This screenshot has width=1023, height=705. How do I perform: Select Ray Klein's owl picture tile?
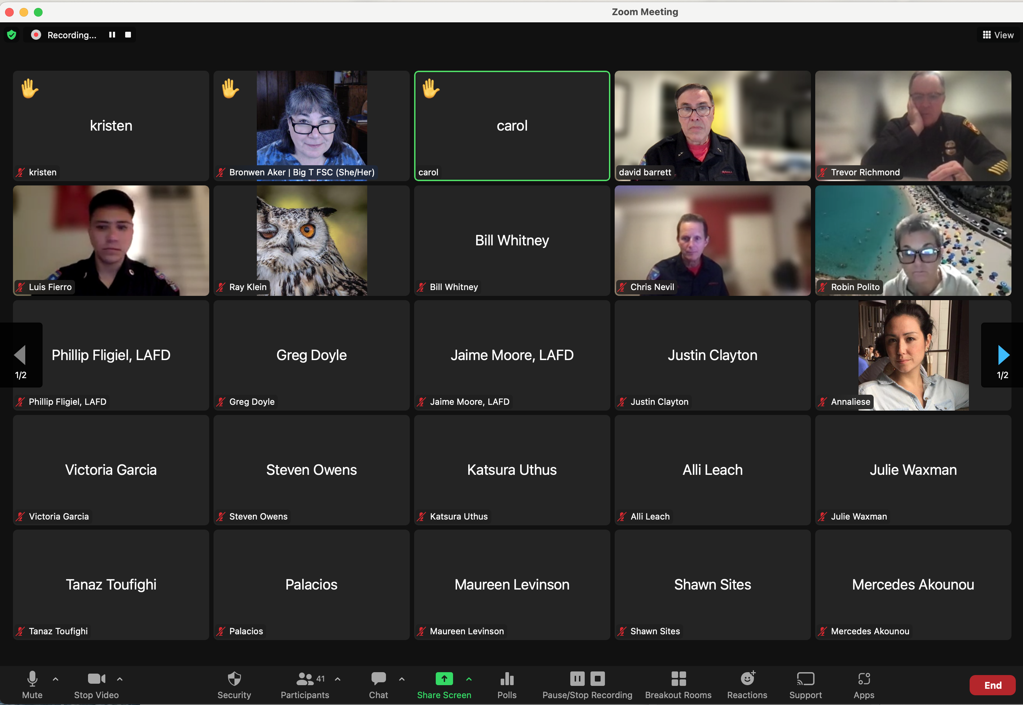pyautogui.click(x=312, y=241)
